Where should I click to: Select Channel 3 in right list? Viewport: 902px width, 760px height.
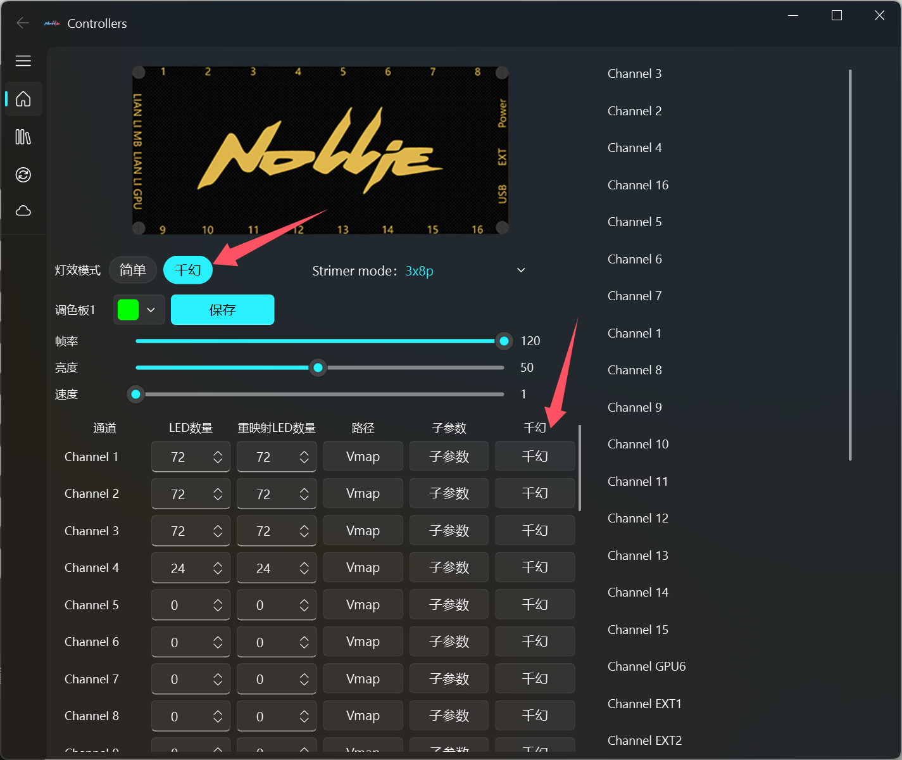[634, 73]
